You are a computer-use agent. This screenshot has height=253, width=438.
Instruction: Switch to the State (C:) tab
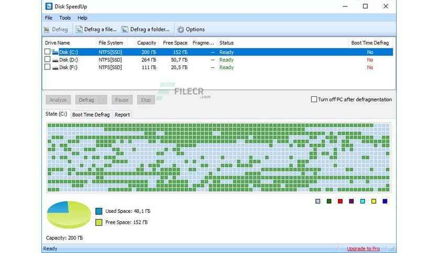[x=56, y=114]
